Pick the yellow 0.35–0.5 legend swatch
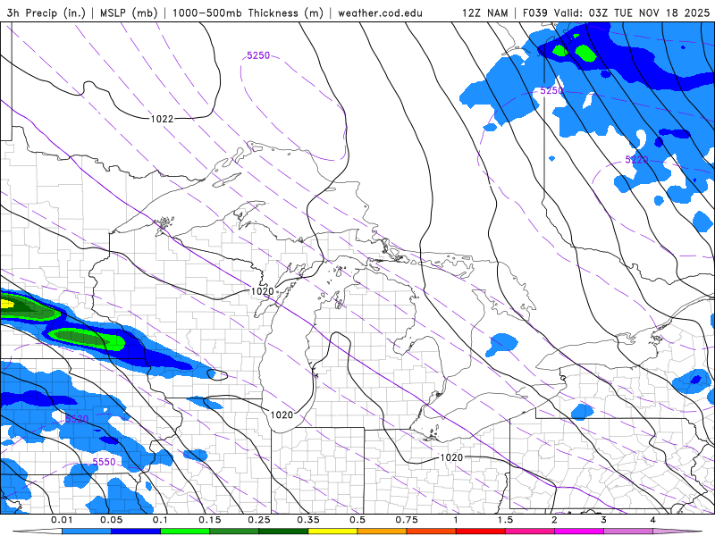Screen dimensions: 715x536 (332, 532)
